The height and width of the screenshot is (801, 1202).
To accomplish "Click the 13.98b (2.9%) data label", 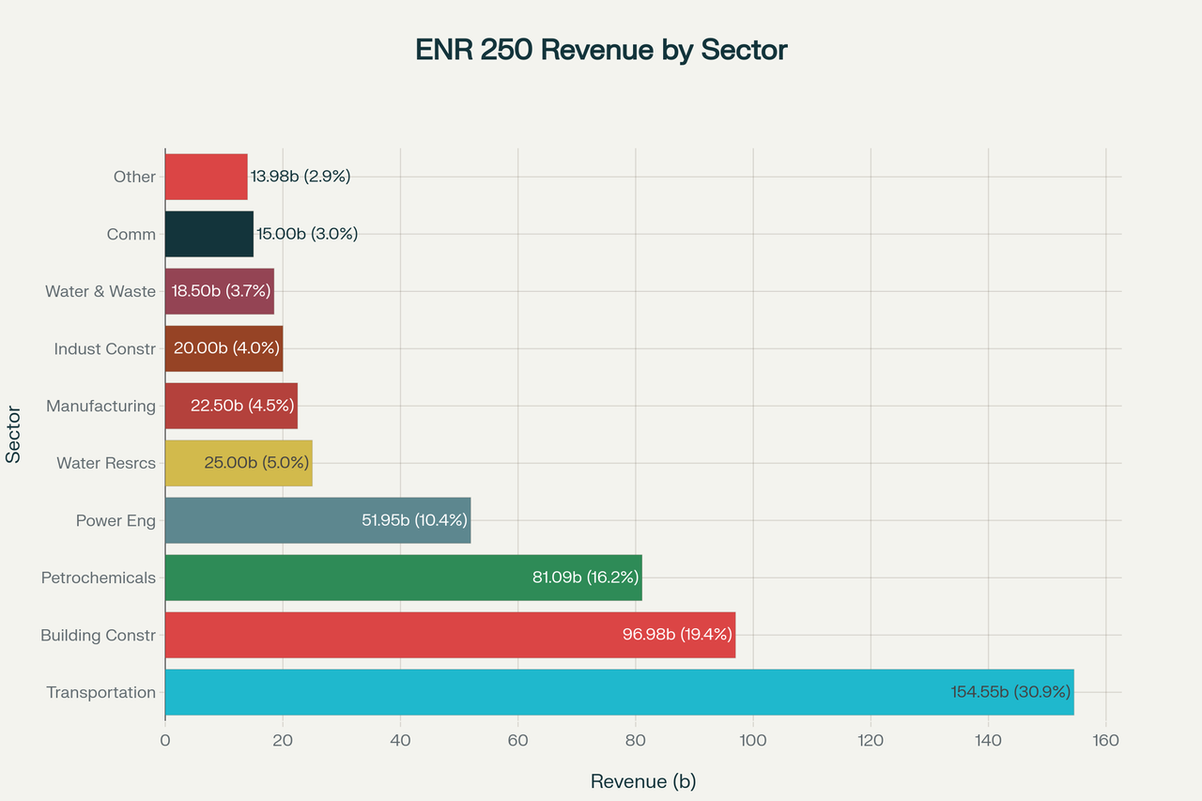I will point(300,177).
